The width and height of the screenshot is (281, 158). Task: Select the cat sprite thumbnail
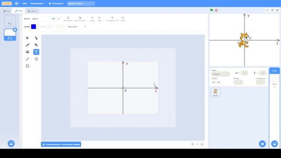216,93
